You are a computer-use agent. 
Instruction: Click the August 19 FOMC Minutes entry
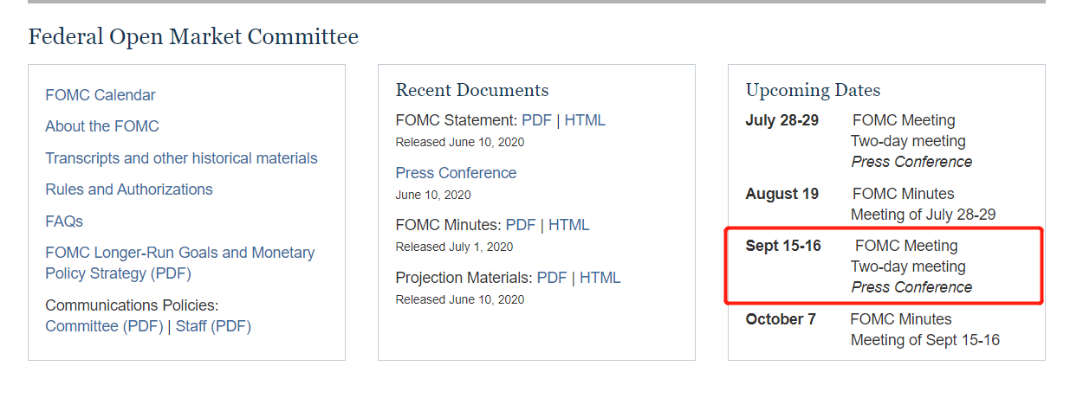tap(903, 194)
